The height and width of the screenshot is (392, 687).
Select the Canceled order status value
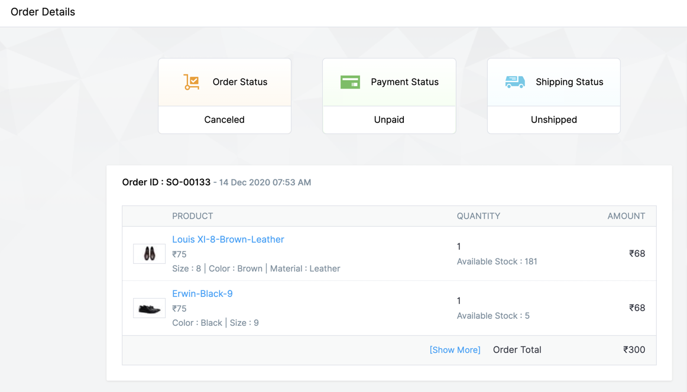point(224,120)
